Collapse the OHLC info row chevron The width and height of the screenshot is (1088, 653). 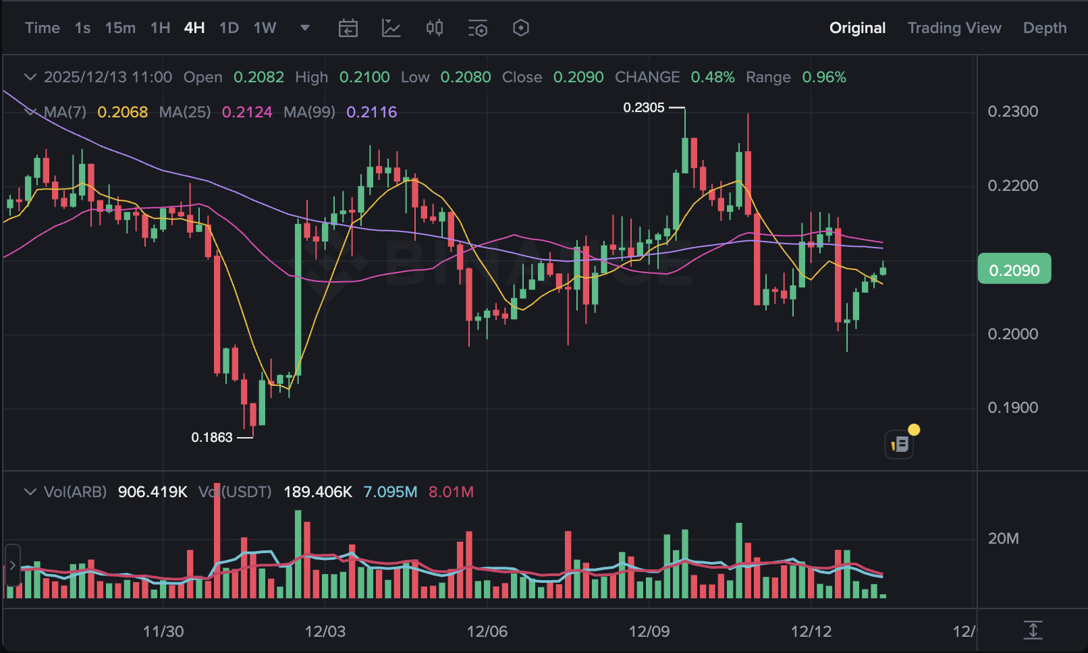pyautogui.click(x=30, y=77)
